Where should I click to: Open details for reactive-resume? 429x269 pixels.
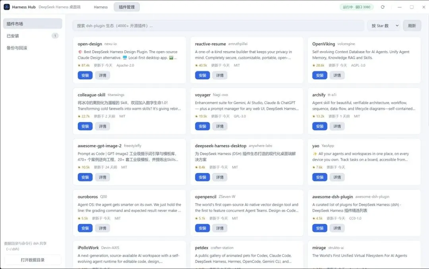pyautogui.click(x=220, y=75)
